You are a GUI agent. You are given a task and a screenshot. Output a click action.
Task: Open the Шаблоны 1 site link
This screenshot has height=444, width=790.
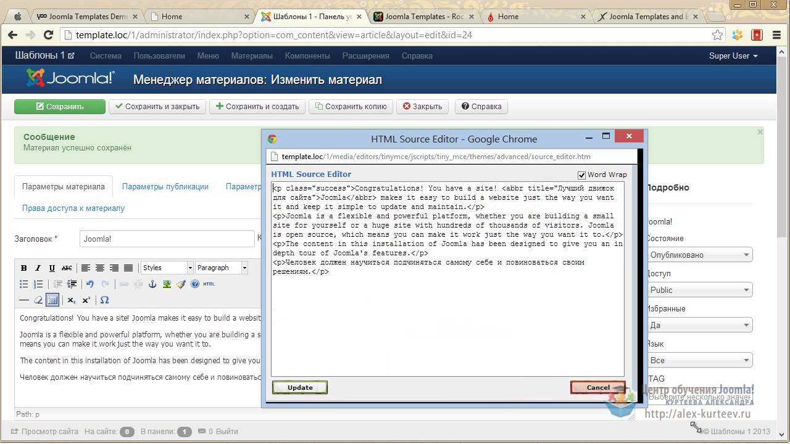[x=44, y=55]
